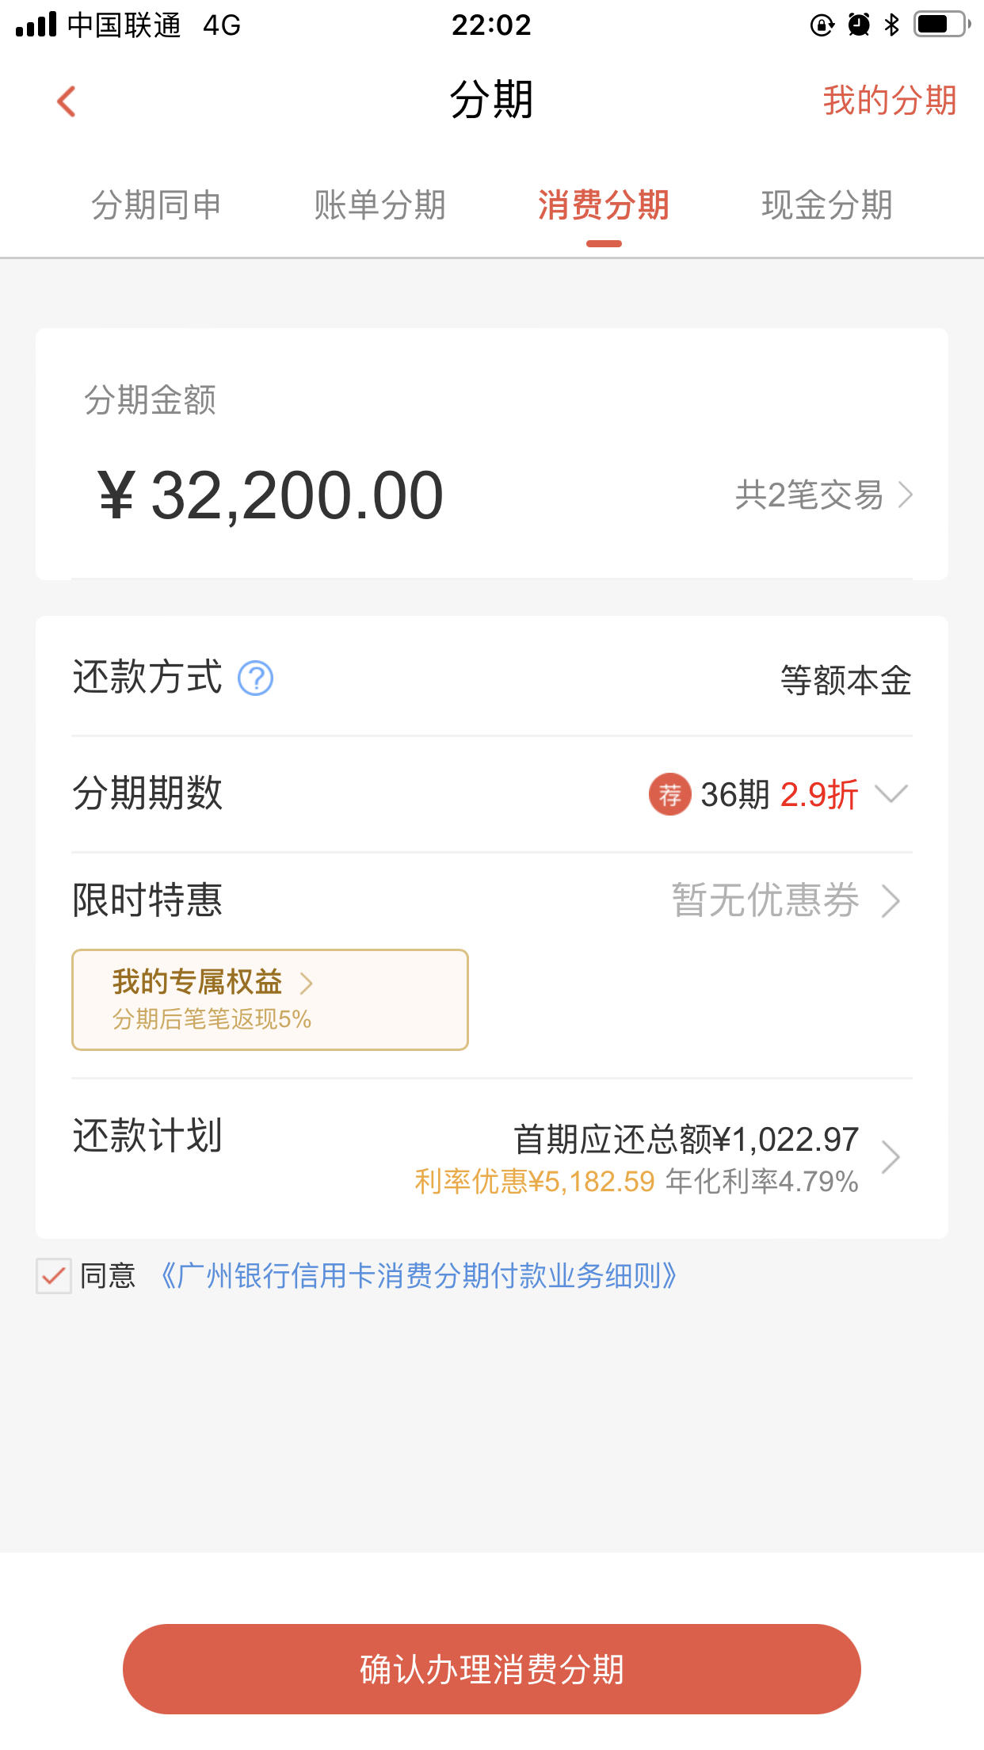Open the 共2笔交易 transactions chevron
Viewport: 984px width, 1750px height.
(x=906, y=495)
